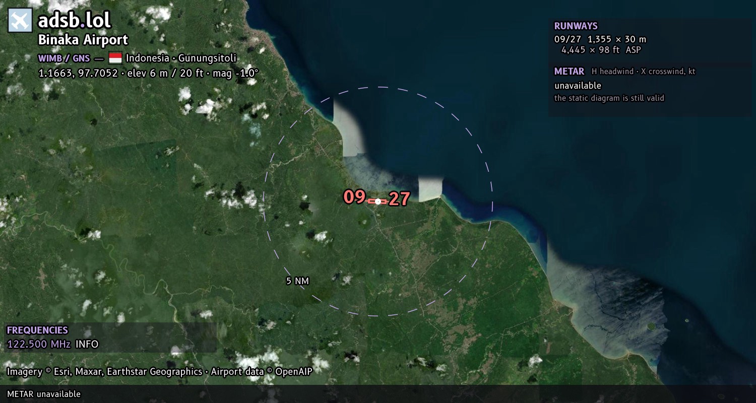Select the 122.500 MHz frequency
This screenshot has height=403, width=756.
pos(39,345)
